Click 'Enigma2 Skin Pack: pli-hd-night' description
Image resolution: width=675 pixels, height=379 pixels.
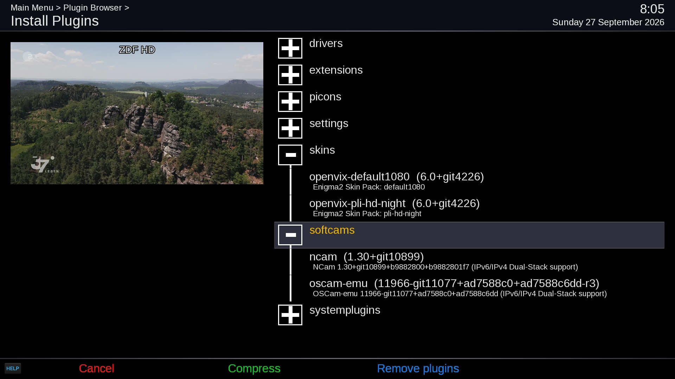tap(367, 214)
